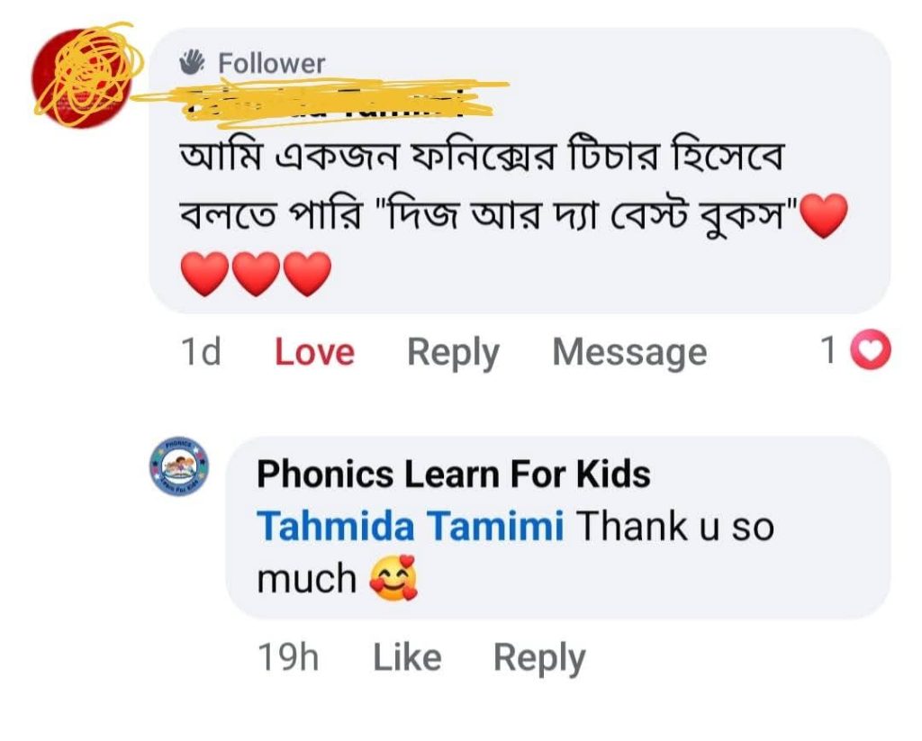922x741 pixels.
Task: Click the "Phonics Learn For Kids" page name
Action: coord(453,474)
